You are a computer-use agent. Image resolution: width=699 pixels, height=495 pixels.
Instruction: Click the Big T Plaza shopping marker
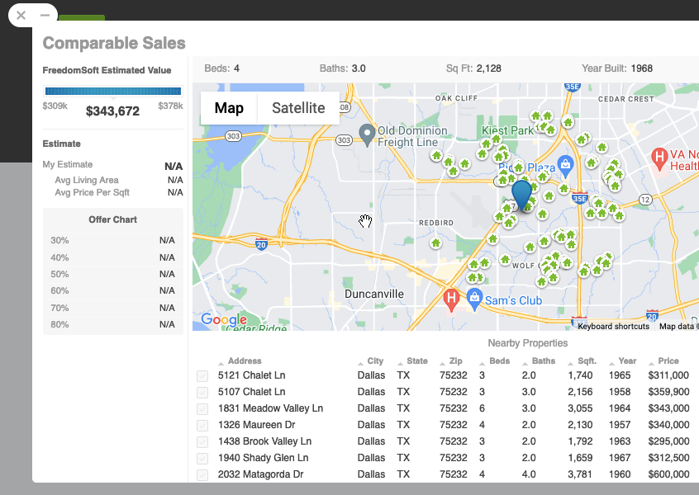point(565,164)
